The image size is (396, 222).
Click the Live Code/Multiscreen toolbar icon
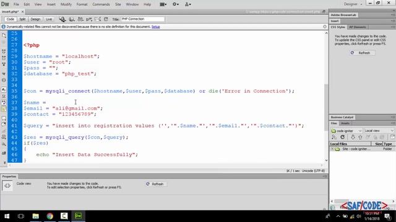pos(62,19)
